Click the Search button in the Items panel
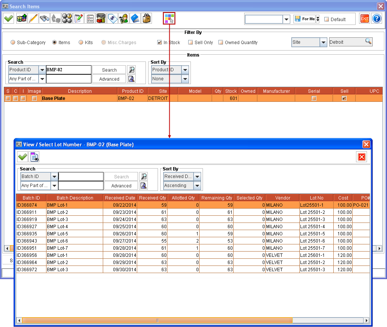The height and width of the screenshot is (327, 387). (x=109, y=70)
